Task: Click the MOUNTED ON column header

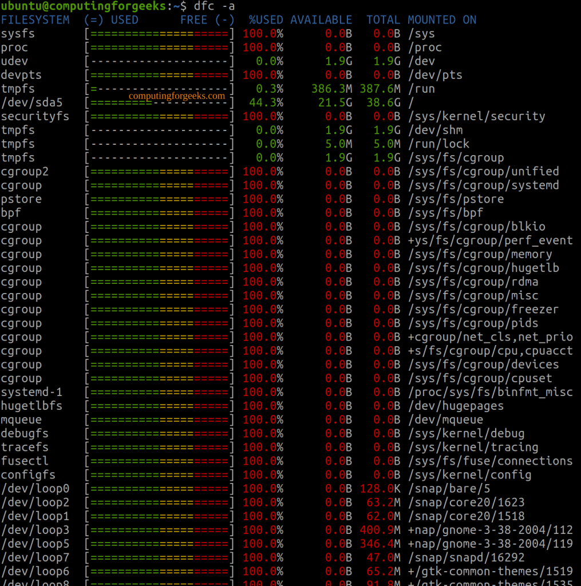Action: [x=442, y=20]
